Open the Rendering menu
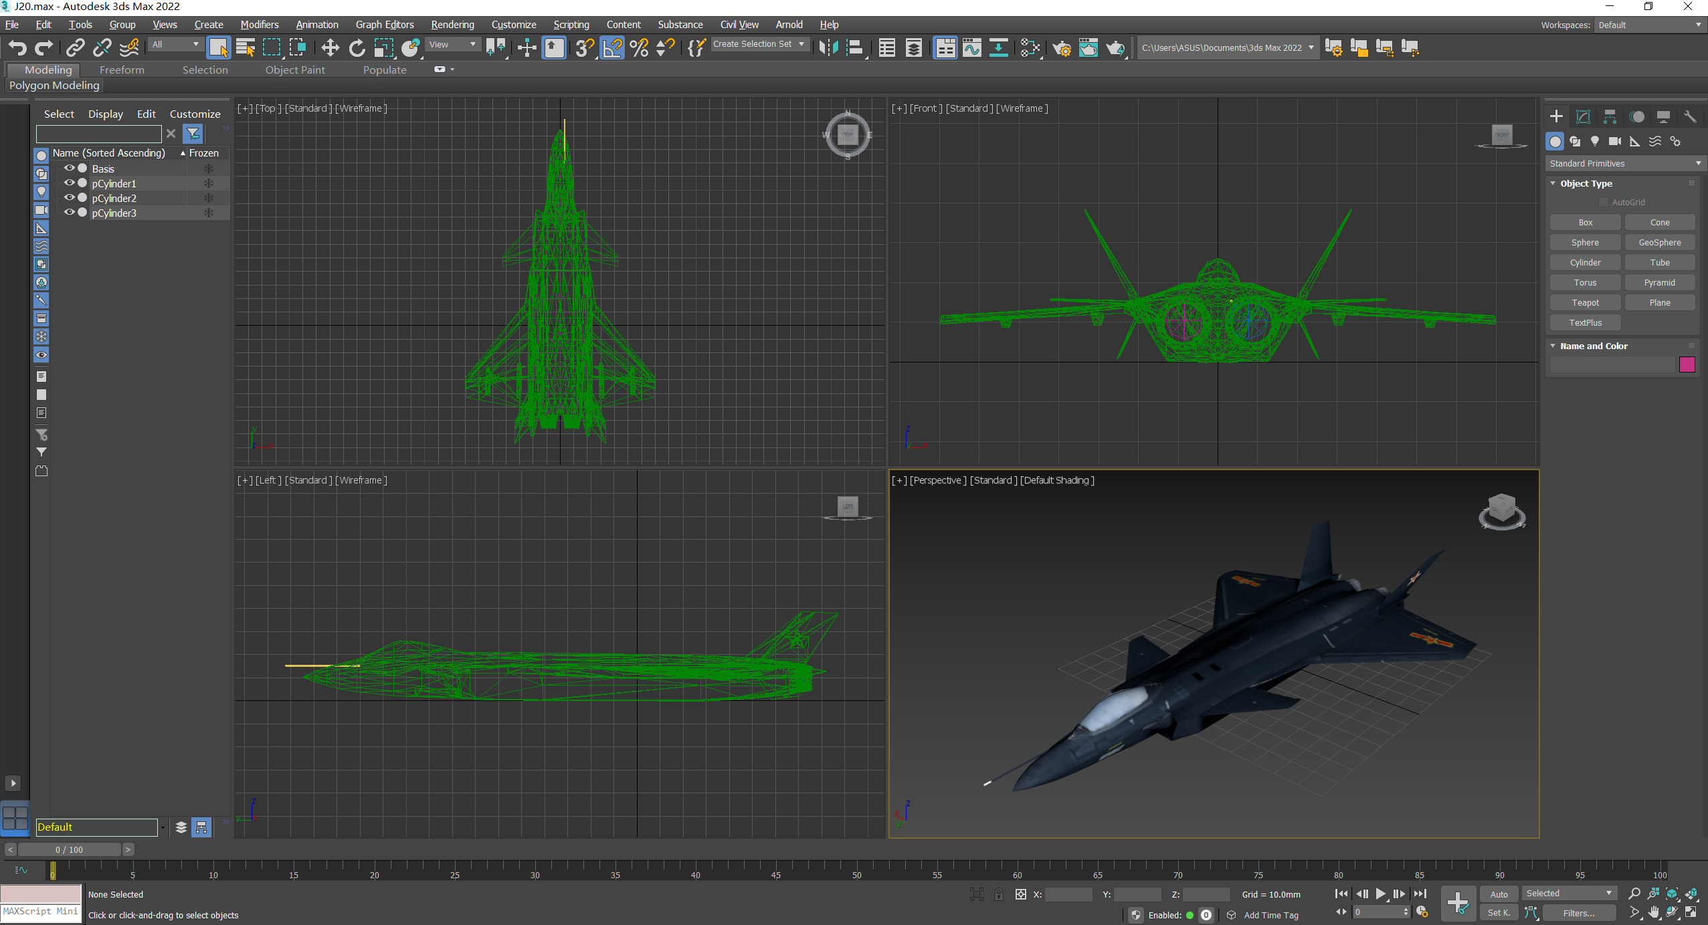 click(x=452, y=25)
